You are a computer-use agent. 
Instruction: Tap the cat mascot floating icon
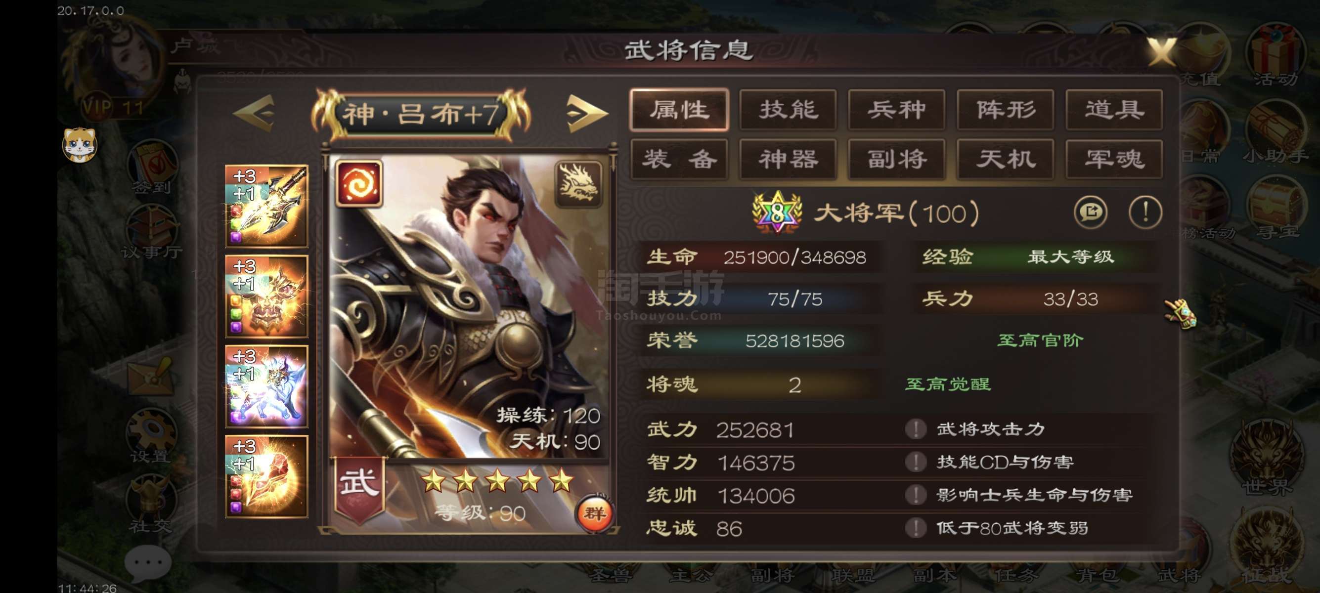point(80,145)
